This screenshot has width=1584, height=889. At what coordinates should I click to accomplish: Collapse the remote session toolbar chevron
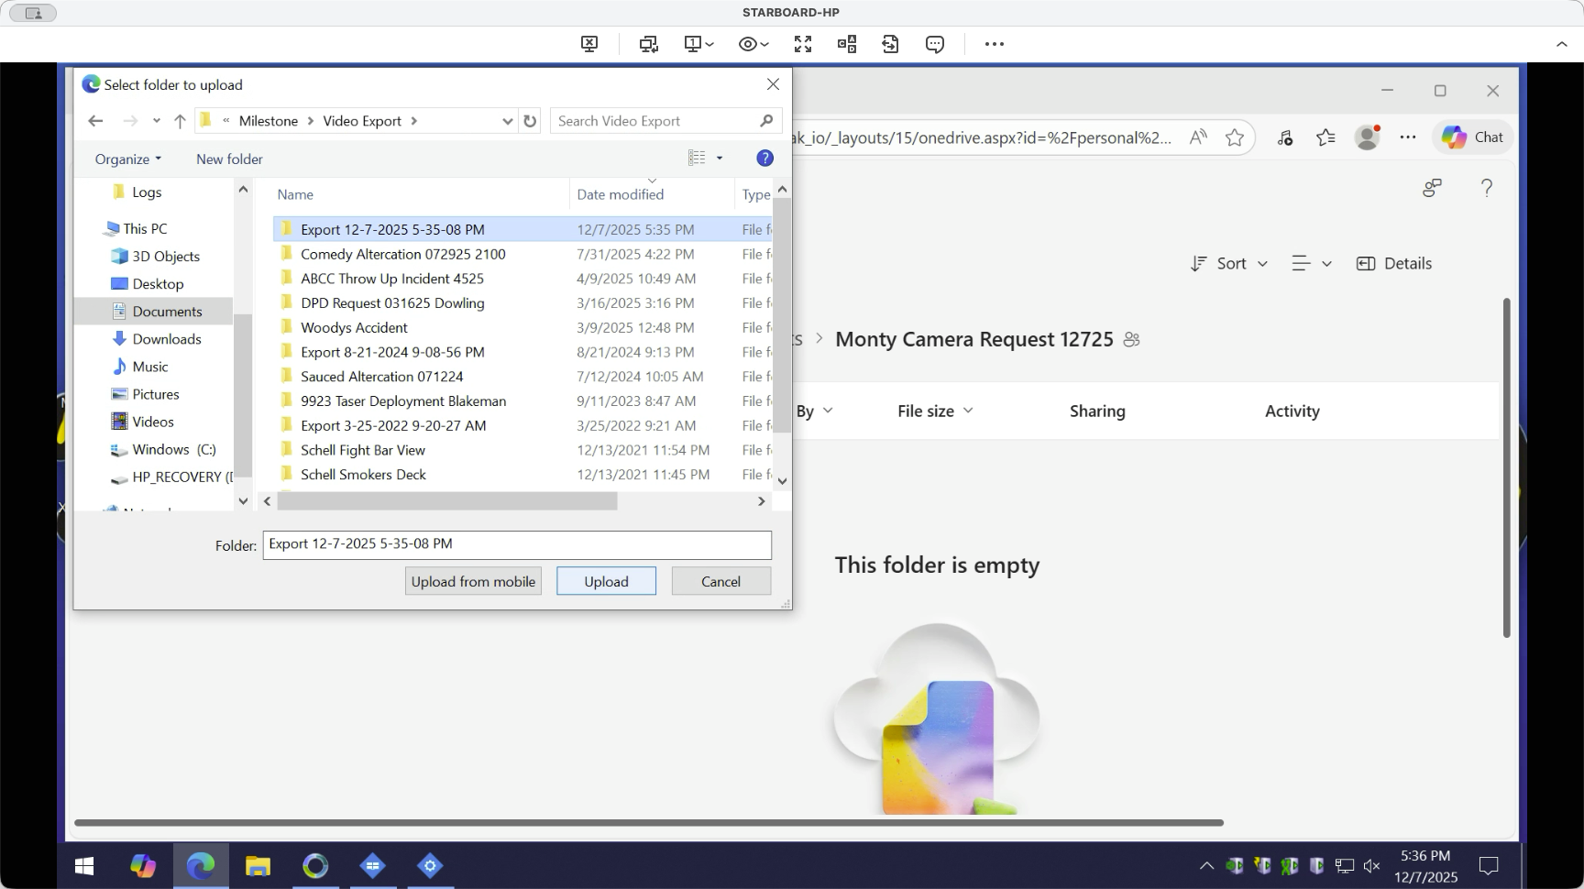point(1561,44)
